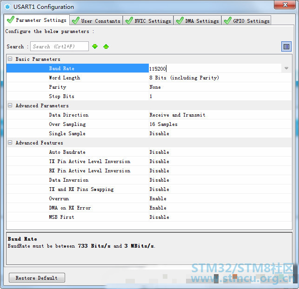The width and height of the screenshot is (299, 289).
Task: Select RX Pin Active Level Inversion label
Action: tap(90, 171)
